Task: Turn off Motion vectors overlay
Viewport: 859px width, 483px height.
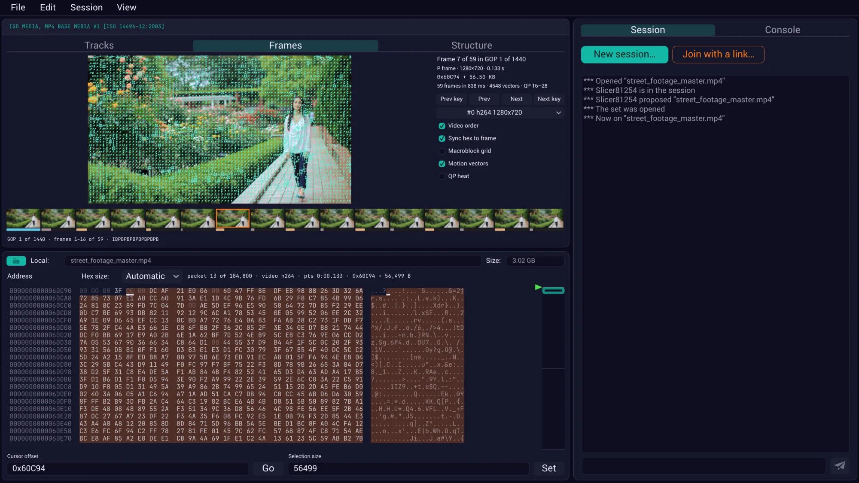Action: pyautogui.click(x=442, y=164)
